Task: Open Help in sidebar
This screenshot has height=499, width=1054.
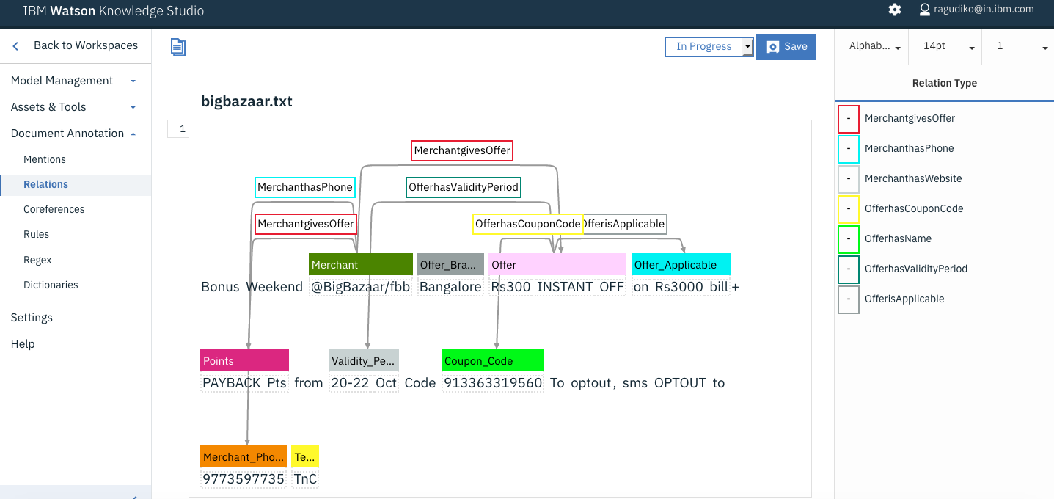Action: (23, 344)
